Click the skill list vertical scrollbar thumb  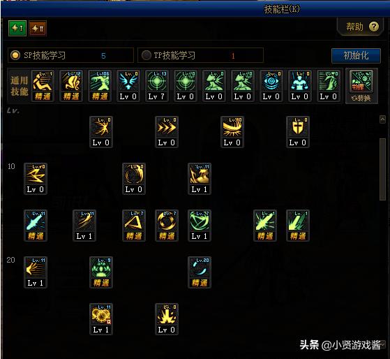pos(382,169)
